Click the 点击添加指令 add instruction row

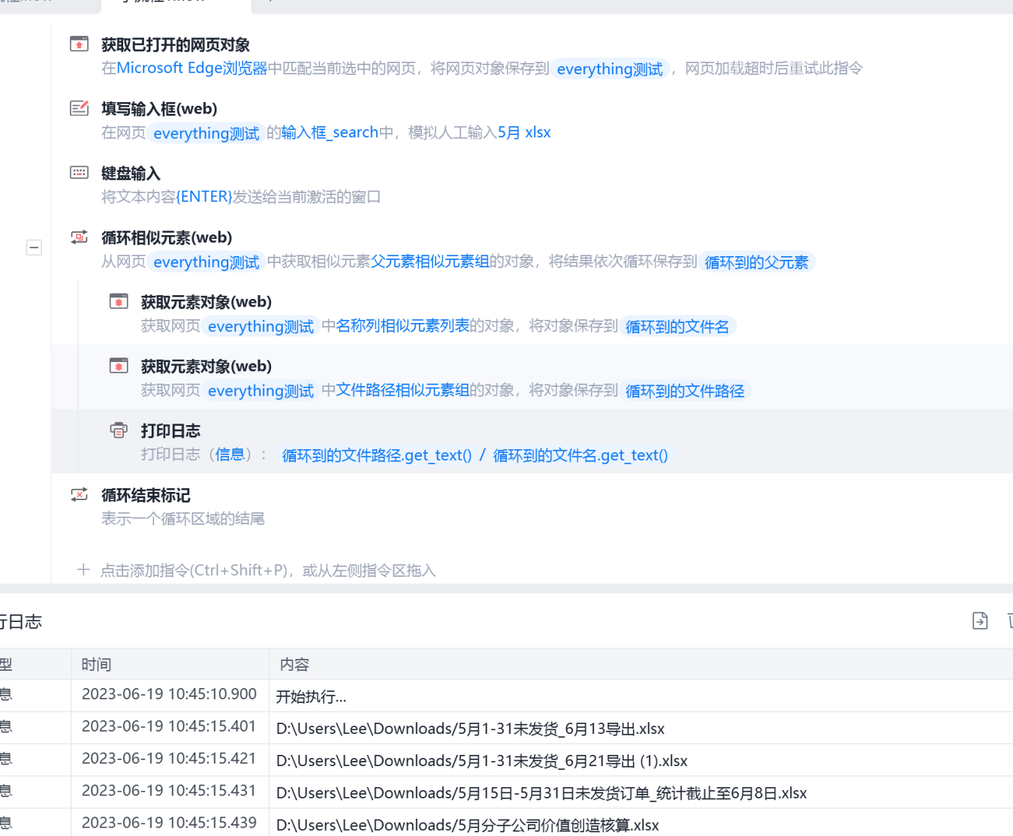pos(267,570)
